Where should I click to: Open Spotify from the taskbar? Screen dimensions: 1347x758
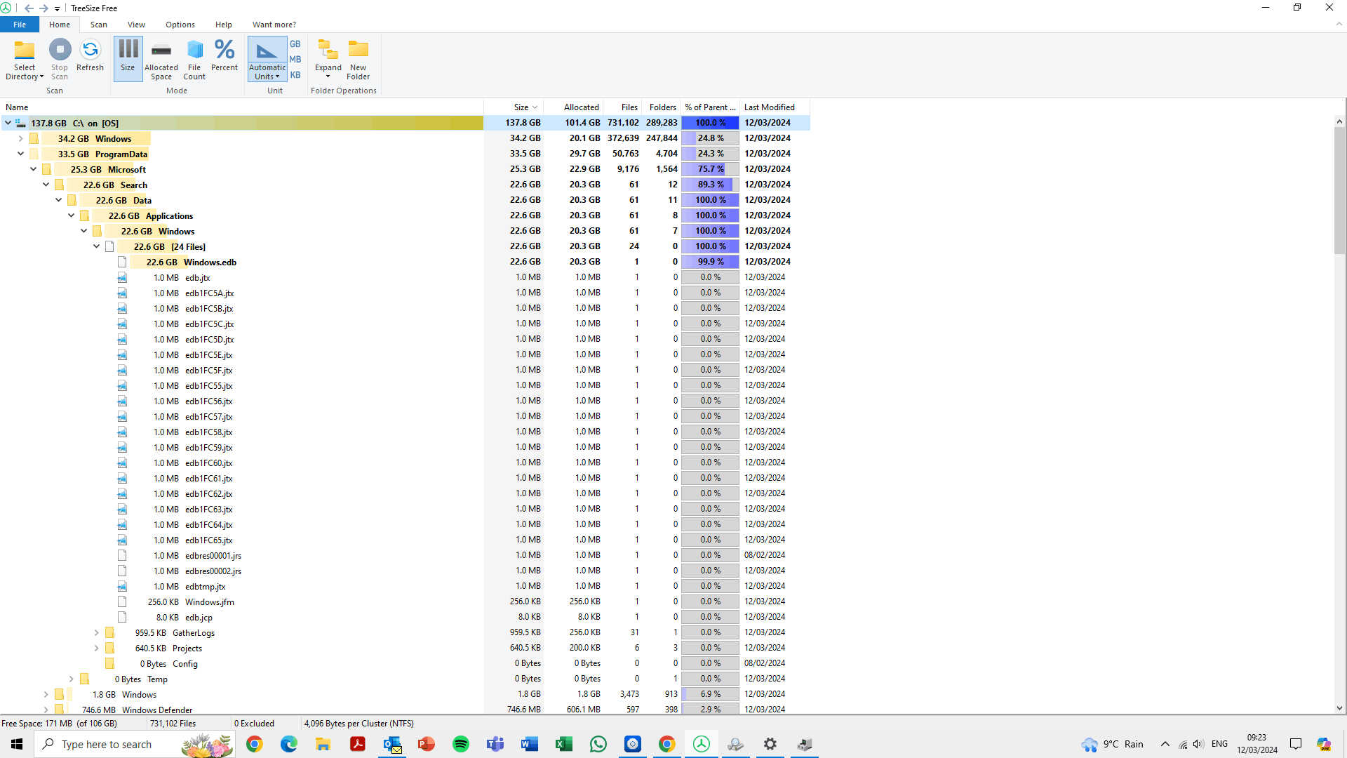(x=461, y=744)
